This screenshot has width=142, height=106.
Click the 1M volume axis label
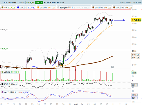point(133,76)
